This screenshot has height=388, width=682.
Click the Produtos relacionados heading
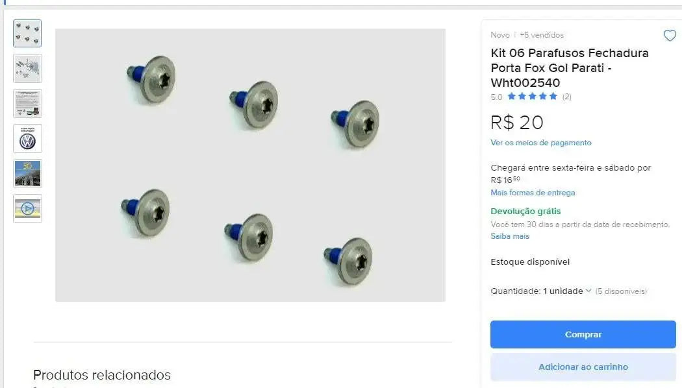pos(102,374)
